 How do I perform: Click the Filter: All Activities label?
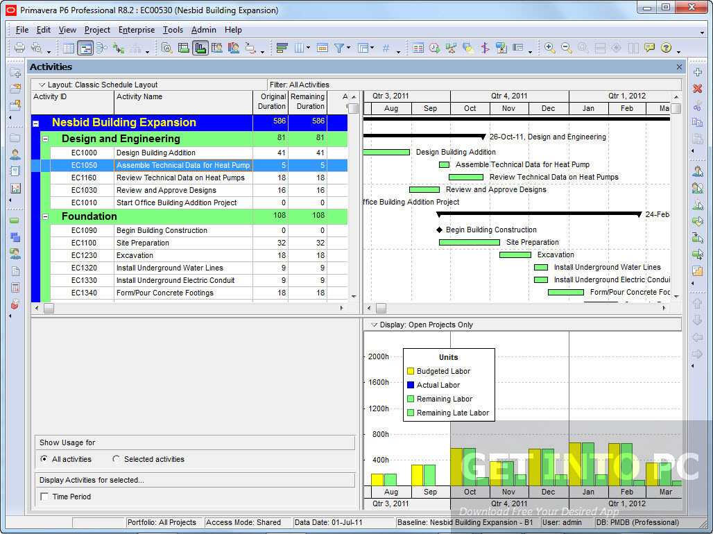(x=299, y=85)
